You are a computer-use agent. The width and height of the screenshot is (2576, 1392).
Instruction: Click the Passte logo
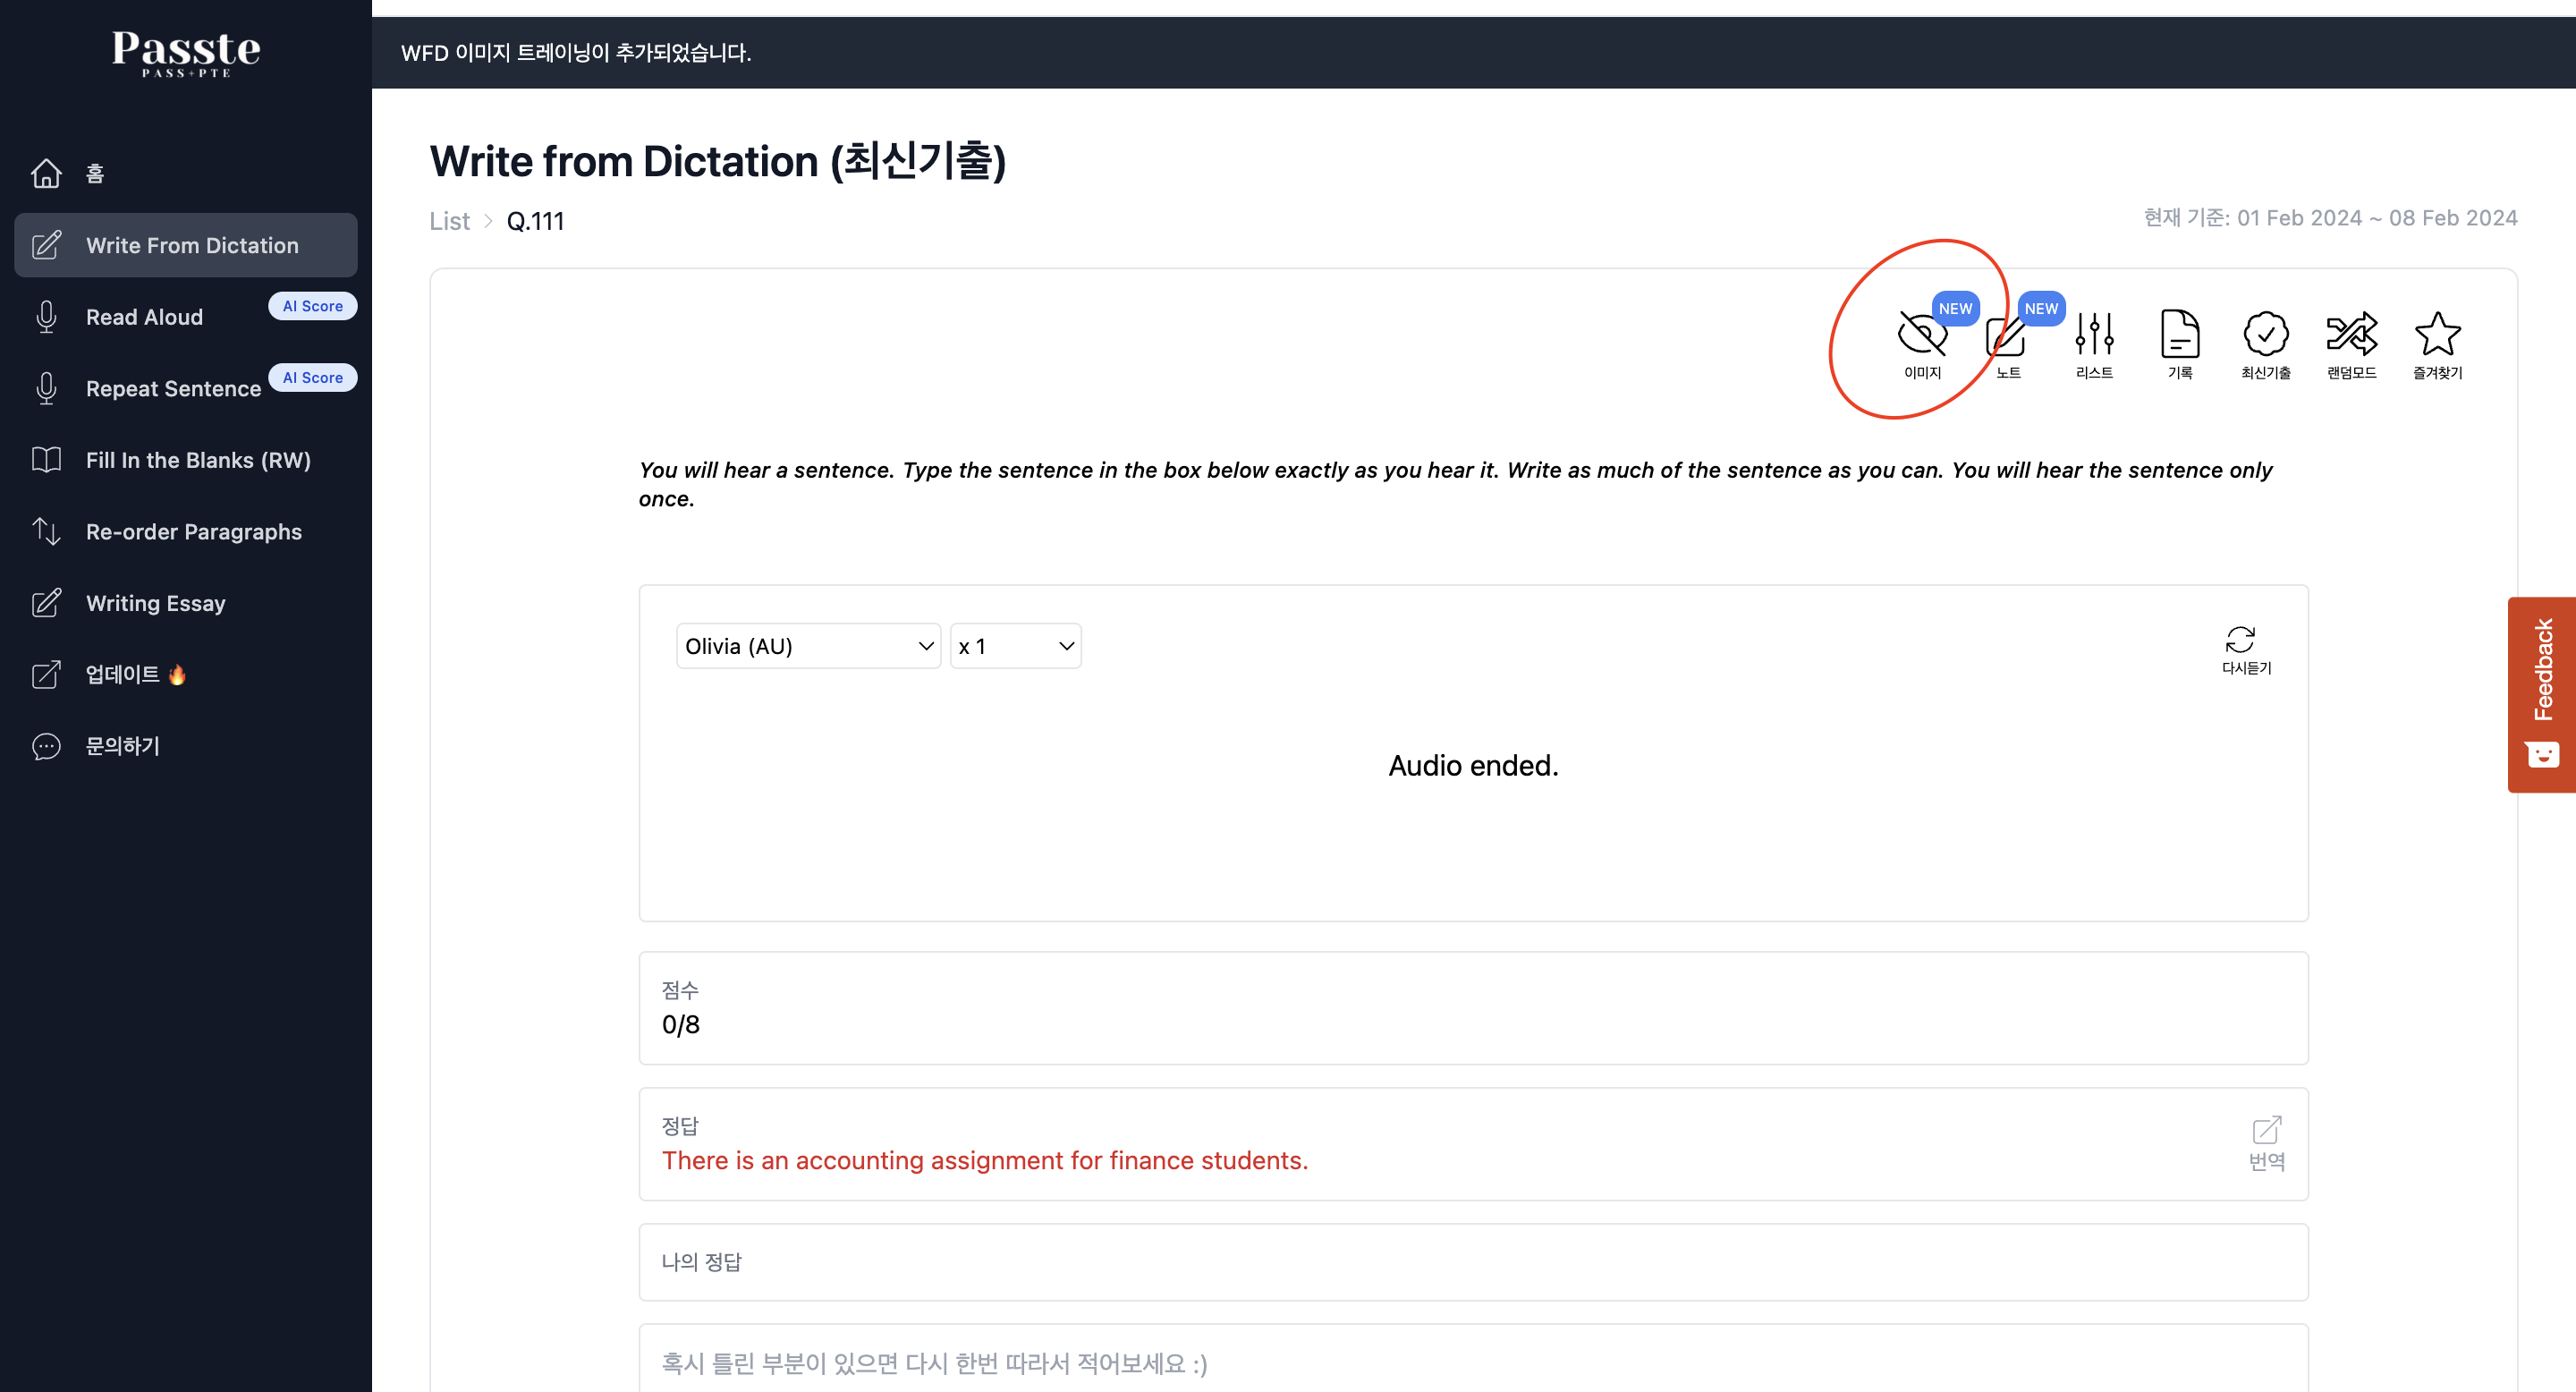point(186,53)
